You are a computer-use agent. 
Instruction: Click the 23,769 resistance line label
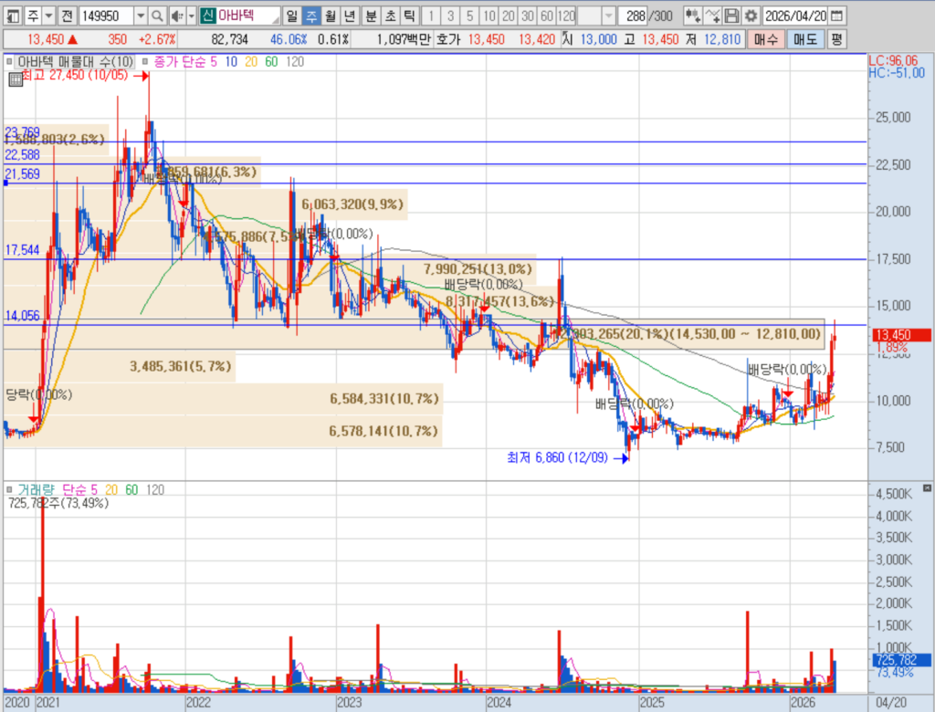23,131
